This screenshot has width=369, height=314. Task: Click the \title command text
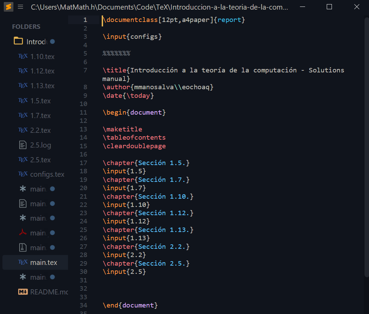(114, 70)
